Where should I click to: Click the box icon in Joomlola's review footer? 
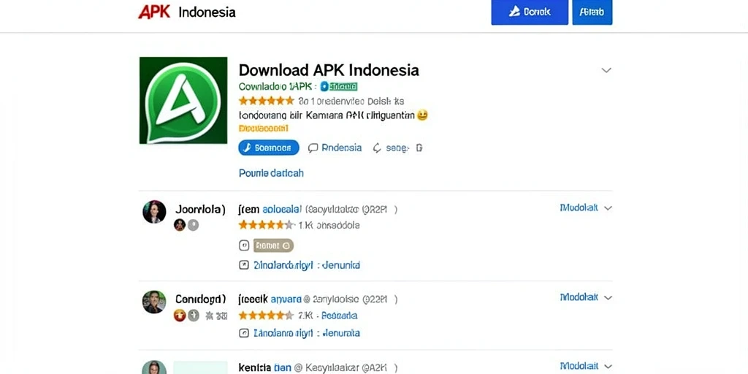244,264
